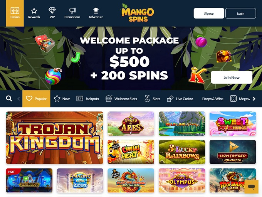Open the Welcome Slots category
Screen dimensions: 262x197
pyautogui.click(x=121, y=99)
